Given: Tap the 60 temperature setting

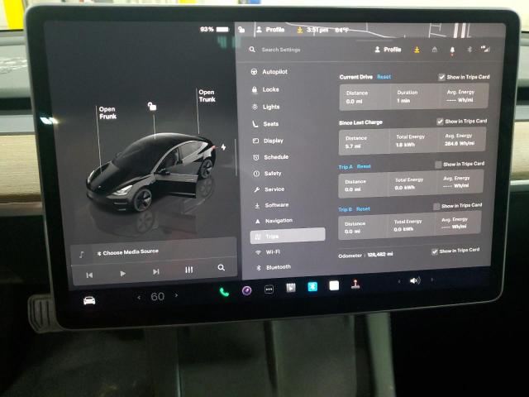Looking at the screenshot, I should pos(158,296).
